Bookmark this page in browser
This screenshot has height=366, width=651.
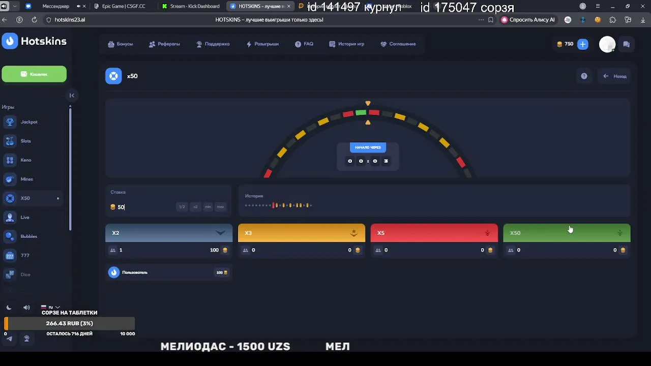[491, 20]
